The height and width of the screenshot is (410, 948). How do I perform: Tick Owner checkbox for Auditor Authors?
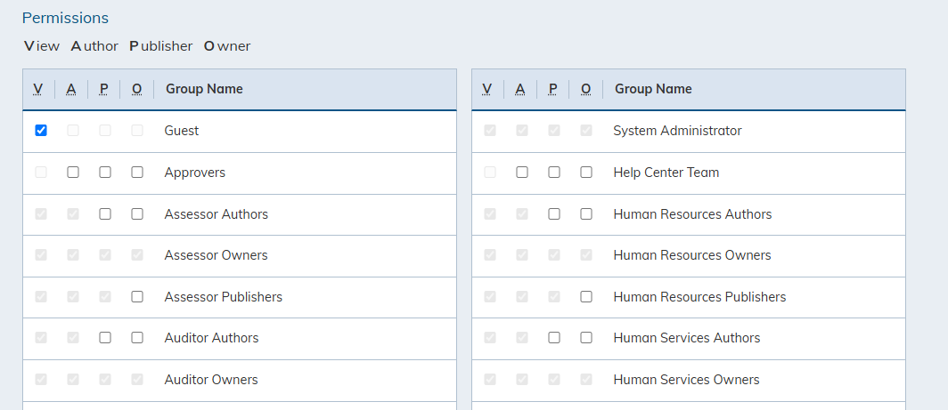[137, 338]
